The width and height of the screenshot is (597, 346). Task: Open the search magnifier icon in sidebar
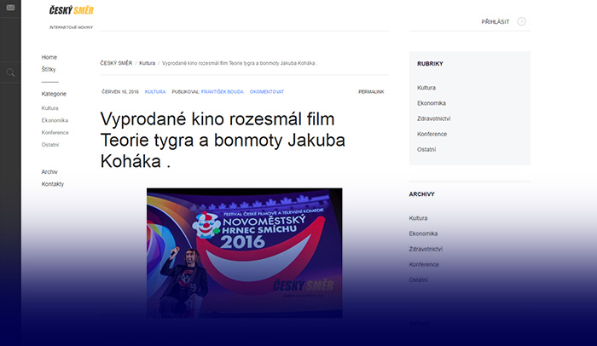coord(10,72)
